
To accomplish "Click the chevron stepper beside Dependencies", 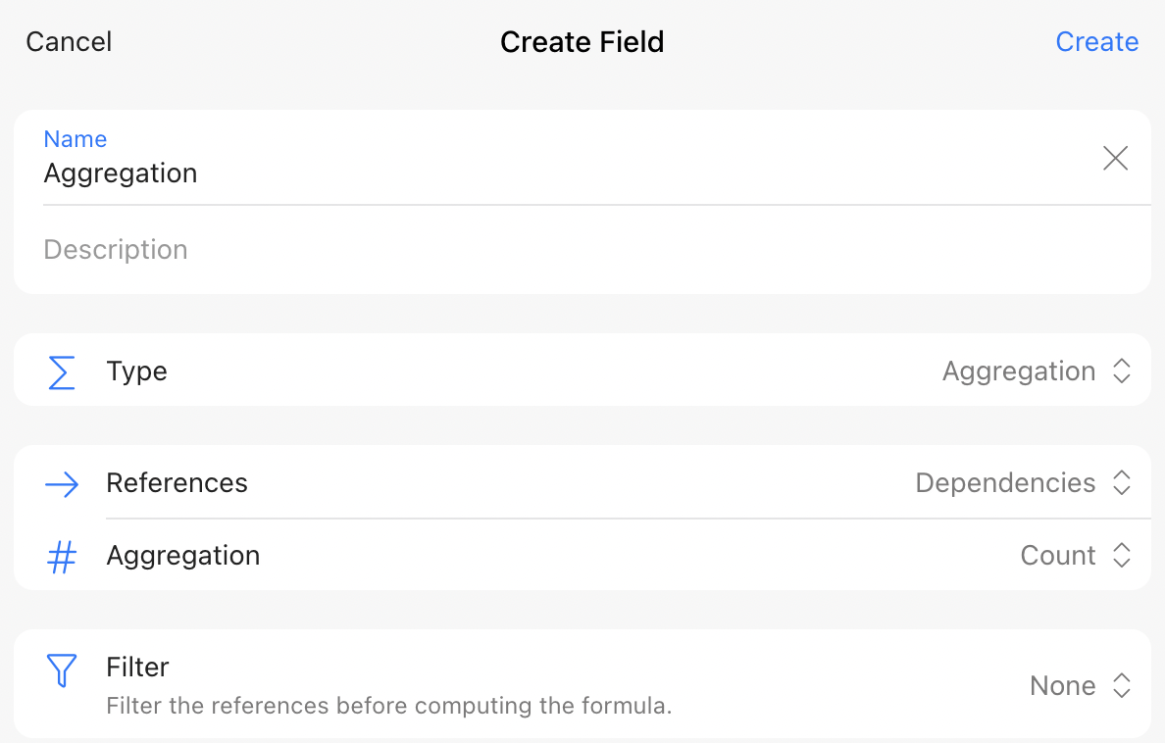I will click(1122, 483).
